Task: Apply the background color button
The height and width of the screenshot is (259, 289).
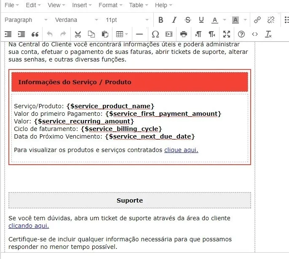Action: click(x=235, y=20)
